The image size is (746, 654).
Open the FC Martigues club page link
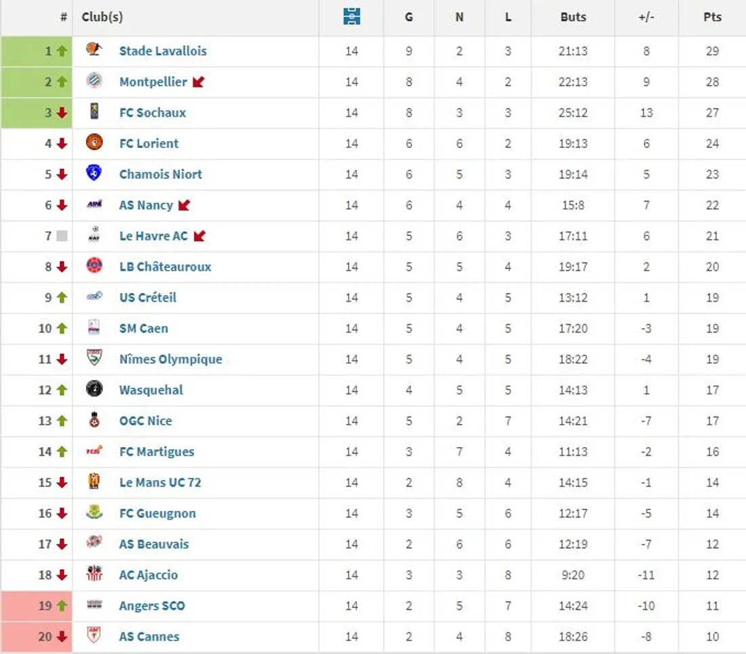157,451
